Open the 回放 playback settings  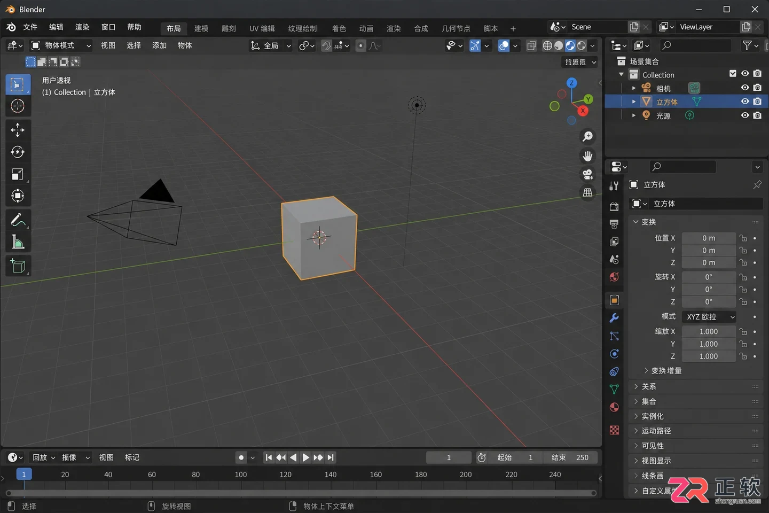(x=44, y=457)
